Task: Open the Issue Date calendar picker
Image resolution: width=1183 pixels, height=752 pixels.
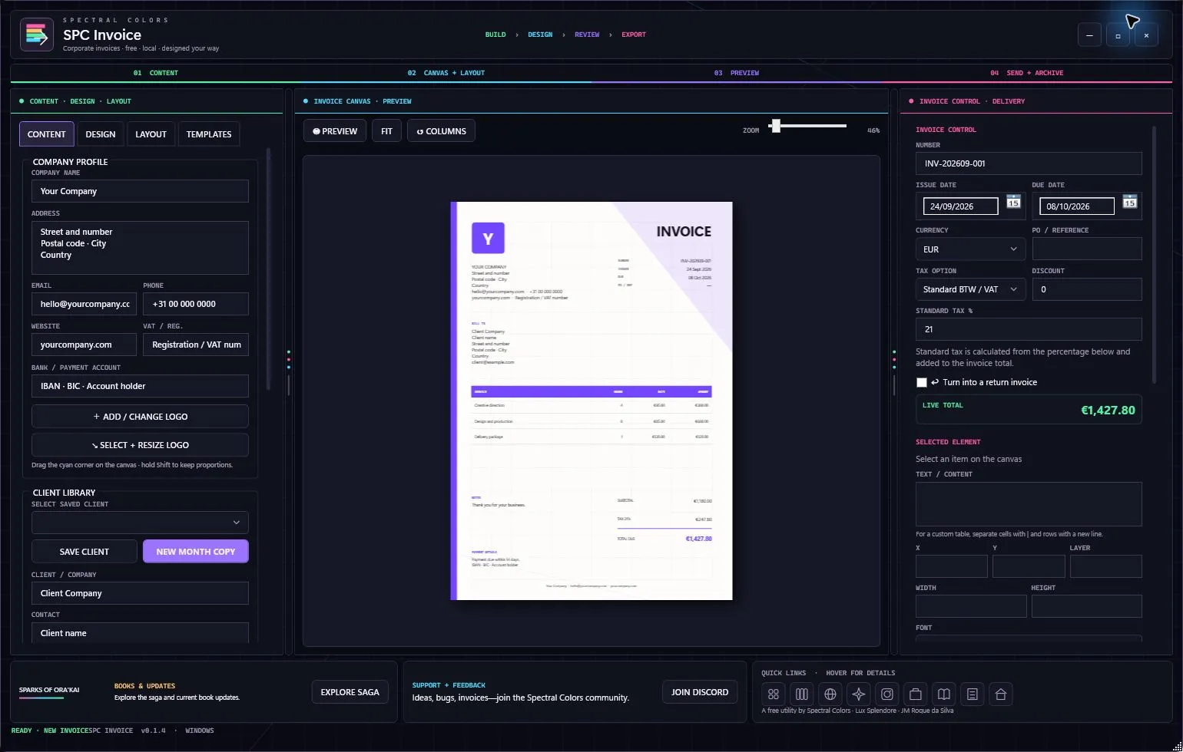Action: pos(1014,202)
